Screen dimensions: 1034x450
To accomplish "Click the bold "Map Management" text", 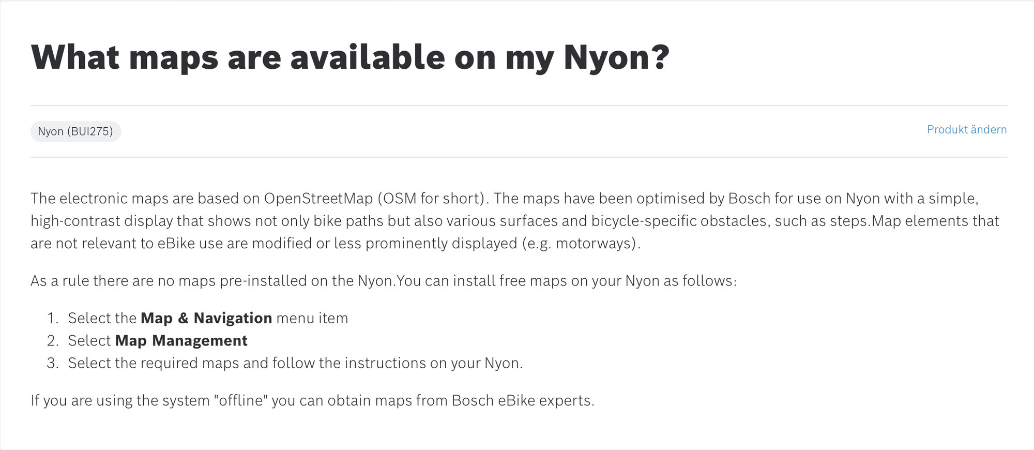I will click(181, 341).
